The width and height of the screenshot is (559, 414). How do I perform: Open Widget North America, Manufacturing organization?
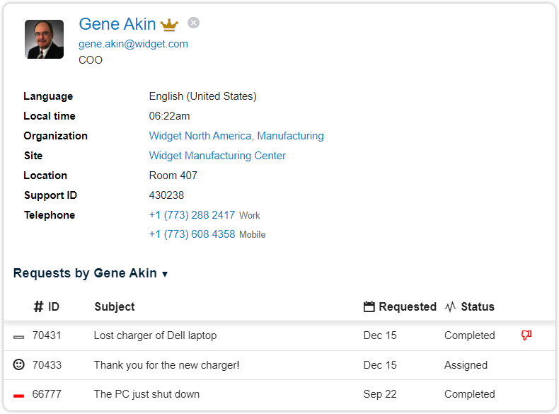236,136
